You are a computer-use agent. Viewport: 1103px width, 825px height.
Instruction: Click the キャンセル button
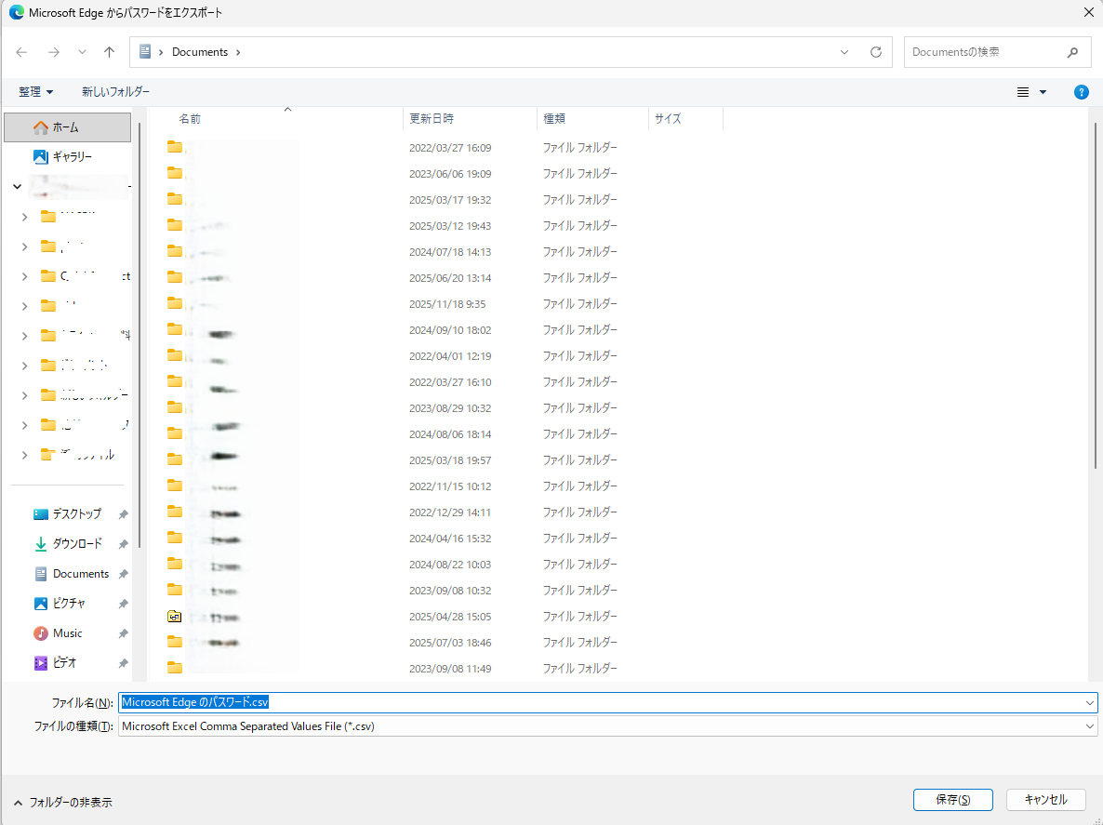click(x=1045, y=800)
